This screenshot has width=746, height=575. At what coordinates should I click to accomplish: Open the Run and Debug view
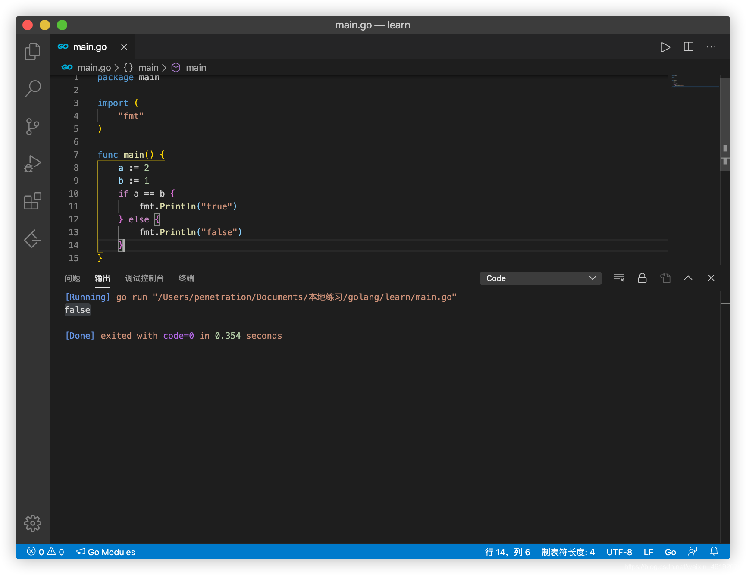click(33, 164)
